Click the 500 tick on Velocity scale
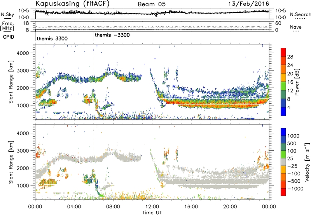 [292, 143]
